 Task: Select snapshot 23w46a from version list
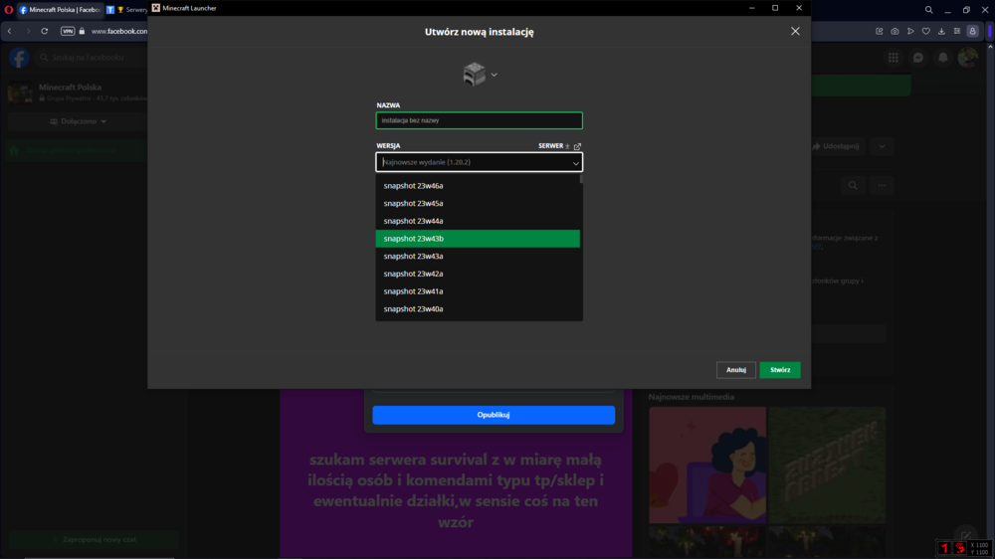click(x=478, y=186)
